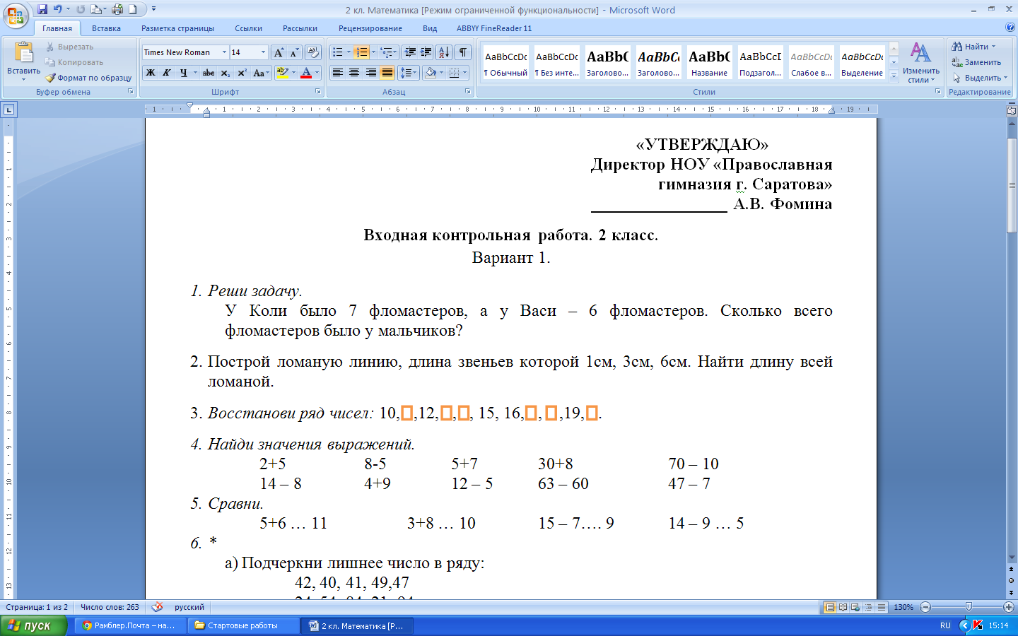Click word count Число слов: 263
1018x636 pixels.
110,607
